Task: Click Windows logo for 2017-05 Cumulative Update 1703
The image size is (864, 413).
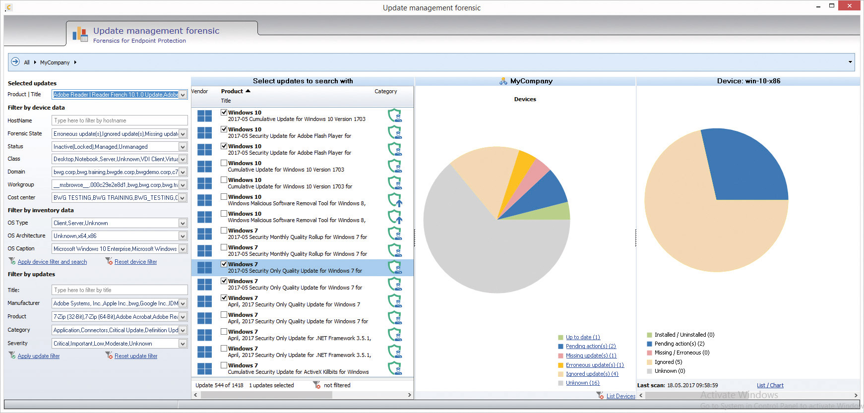Action: click(204, 116)
